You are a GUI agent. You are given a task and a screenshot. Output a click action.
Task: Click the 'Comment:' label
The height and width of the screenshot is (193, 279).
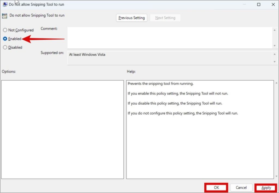(49, 29)
